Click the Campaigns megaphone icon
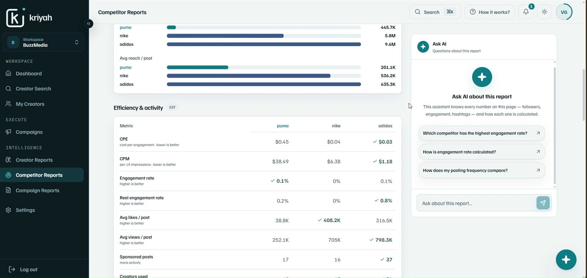This screenshot has width=587, height=278. (8, 132)
